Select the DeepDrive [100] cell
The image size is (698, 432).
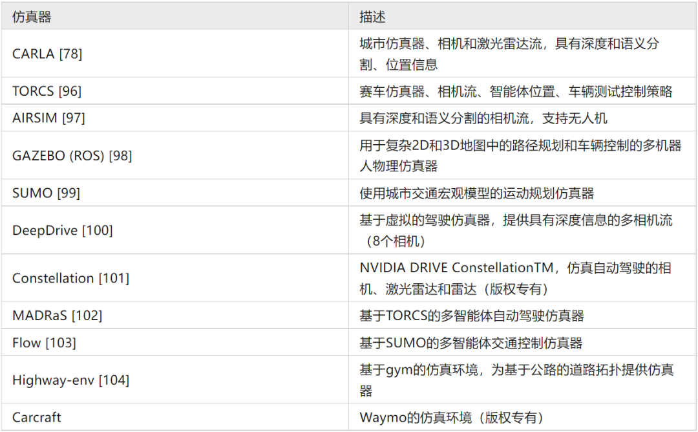point(175,230)
